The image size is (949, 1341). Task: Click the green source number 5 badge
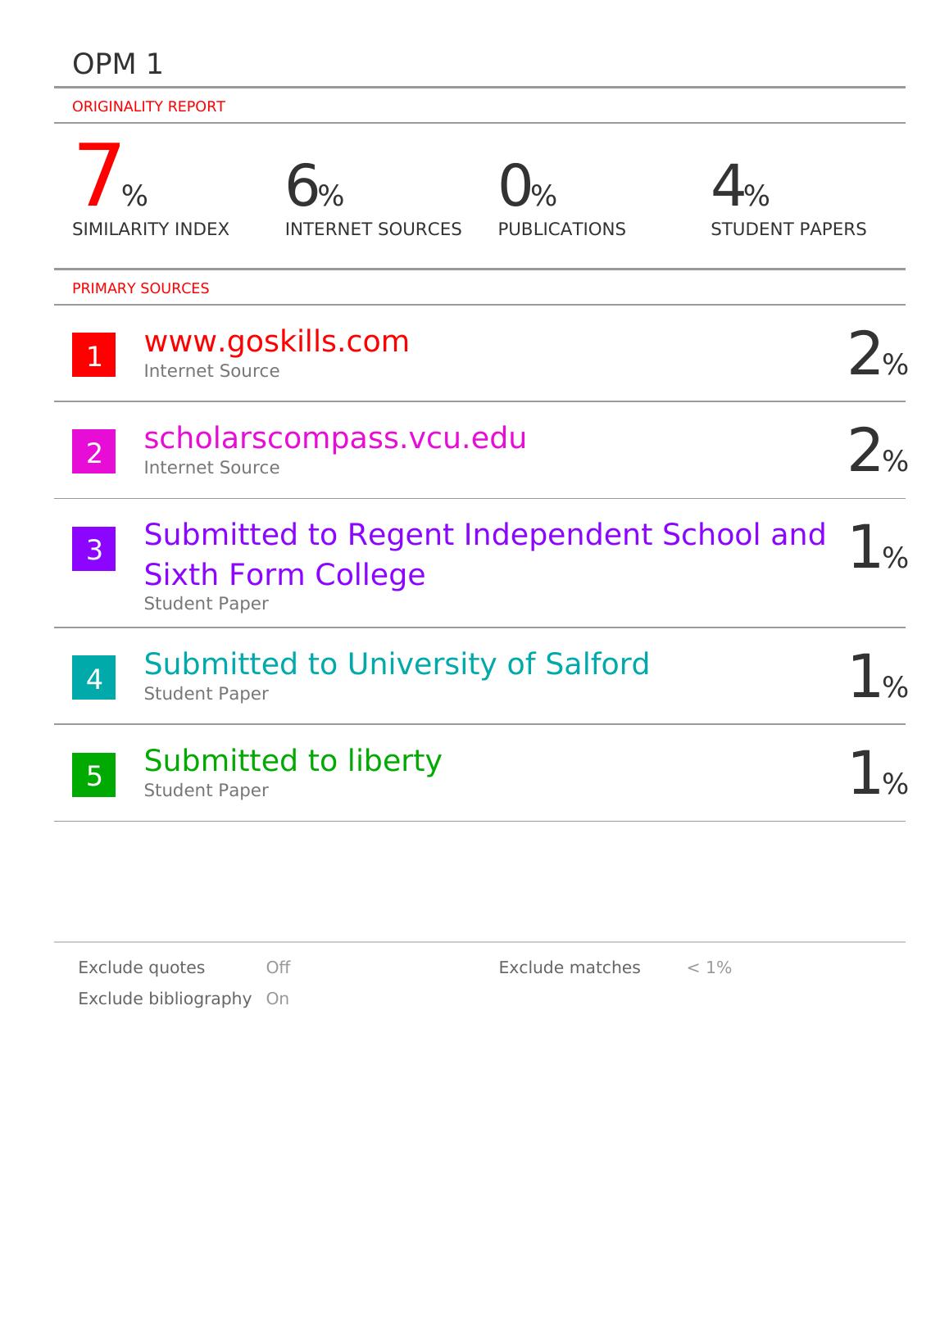click(93, 775)
